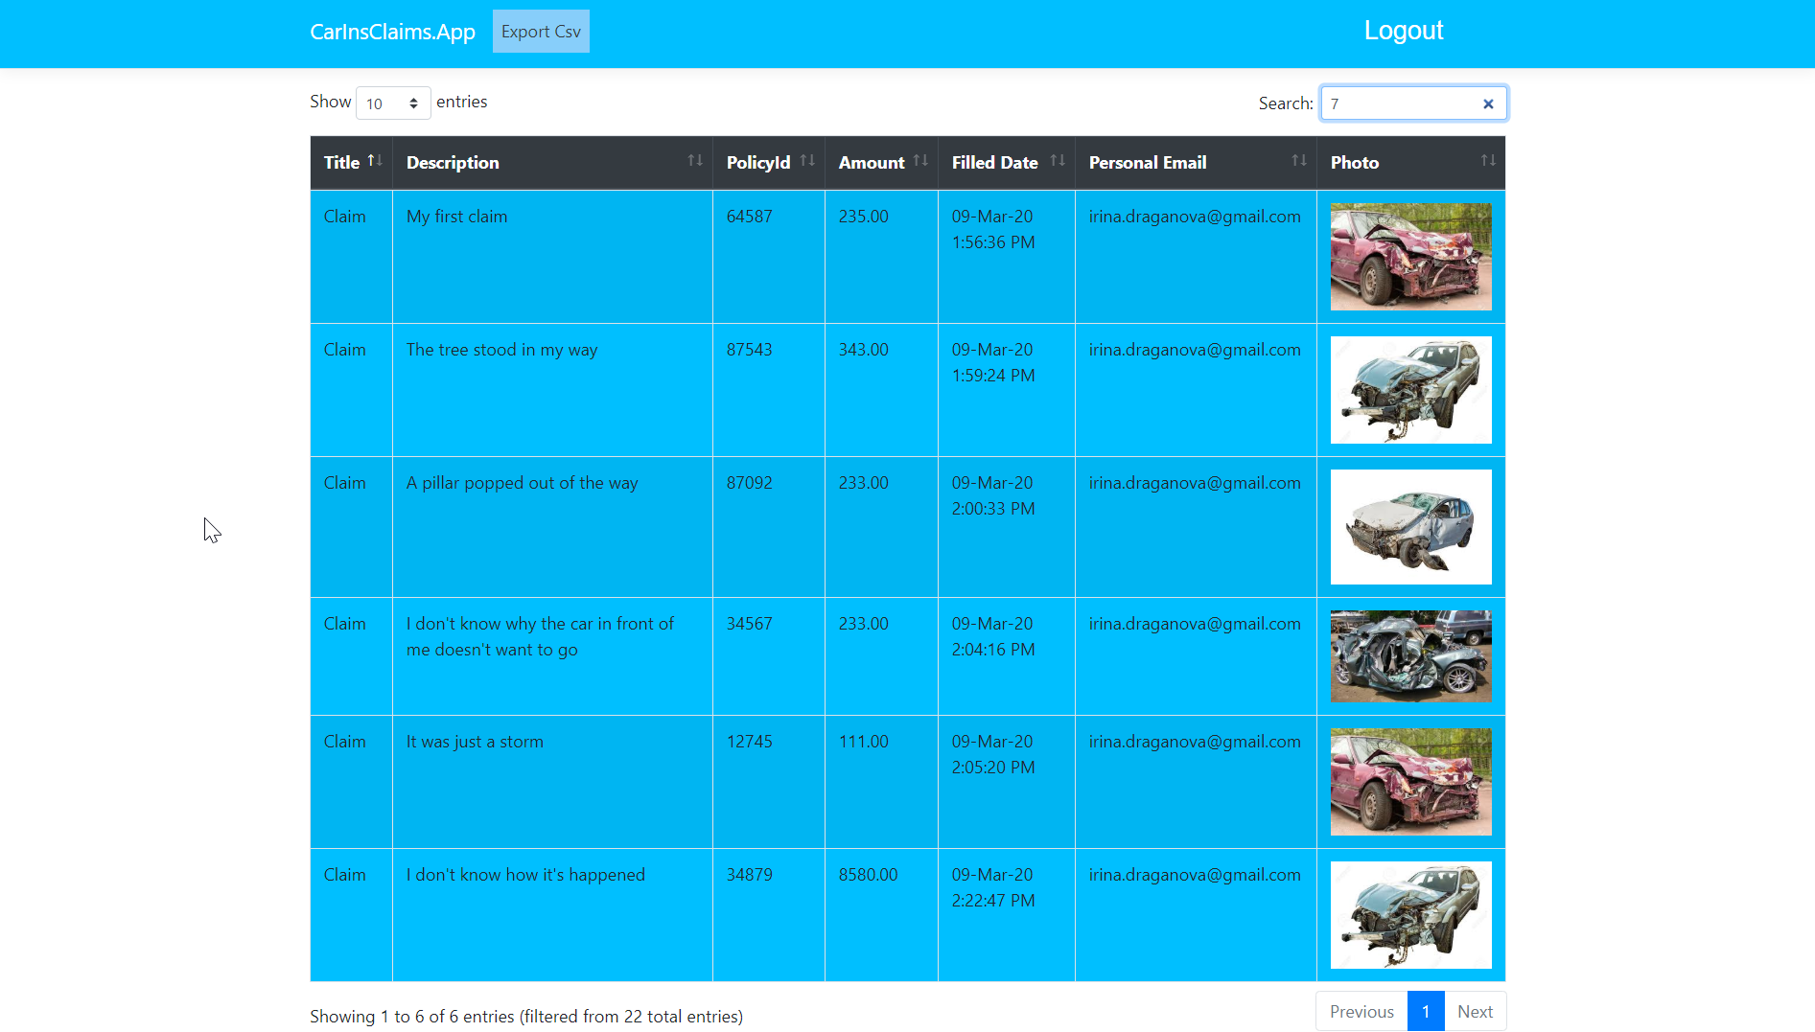
Task: Click the PolicyId column sort arrows
Action: 805,161
